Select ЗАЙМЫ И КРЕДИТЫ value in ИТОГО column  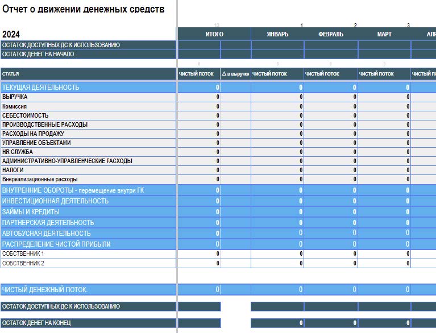tap(199, 212)
